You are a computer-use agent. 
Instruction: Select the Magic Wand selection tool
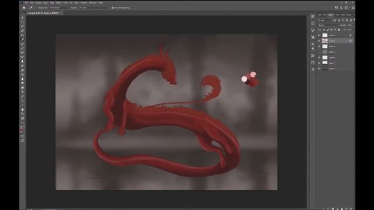pyautogui.click(x=23, y=31)
